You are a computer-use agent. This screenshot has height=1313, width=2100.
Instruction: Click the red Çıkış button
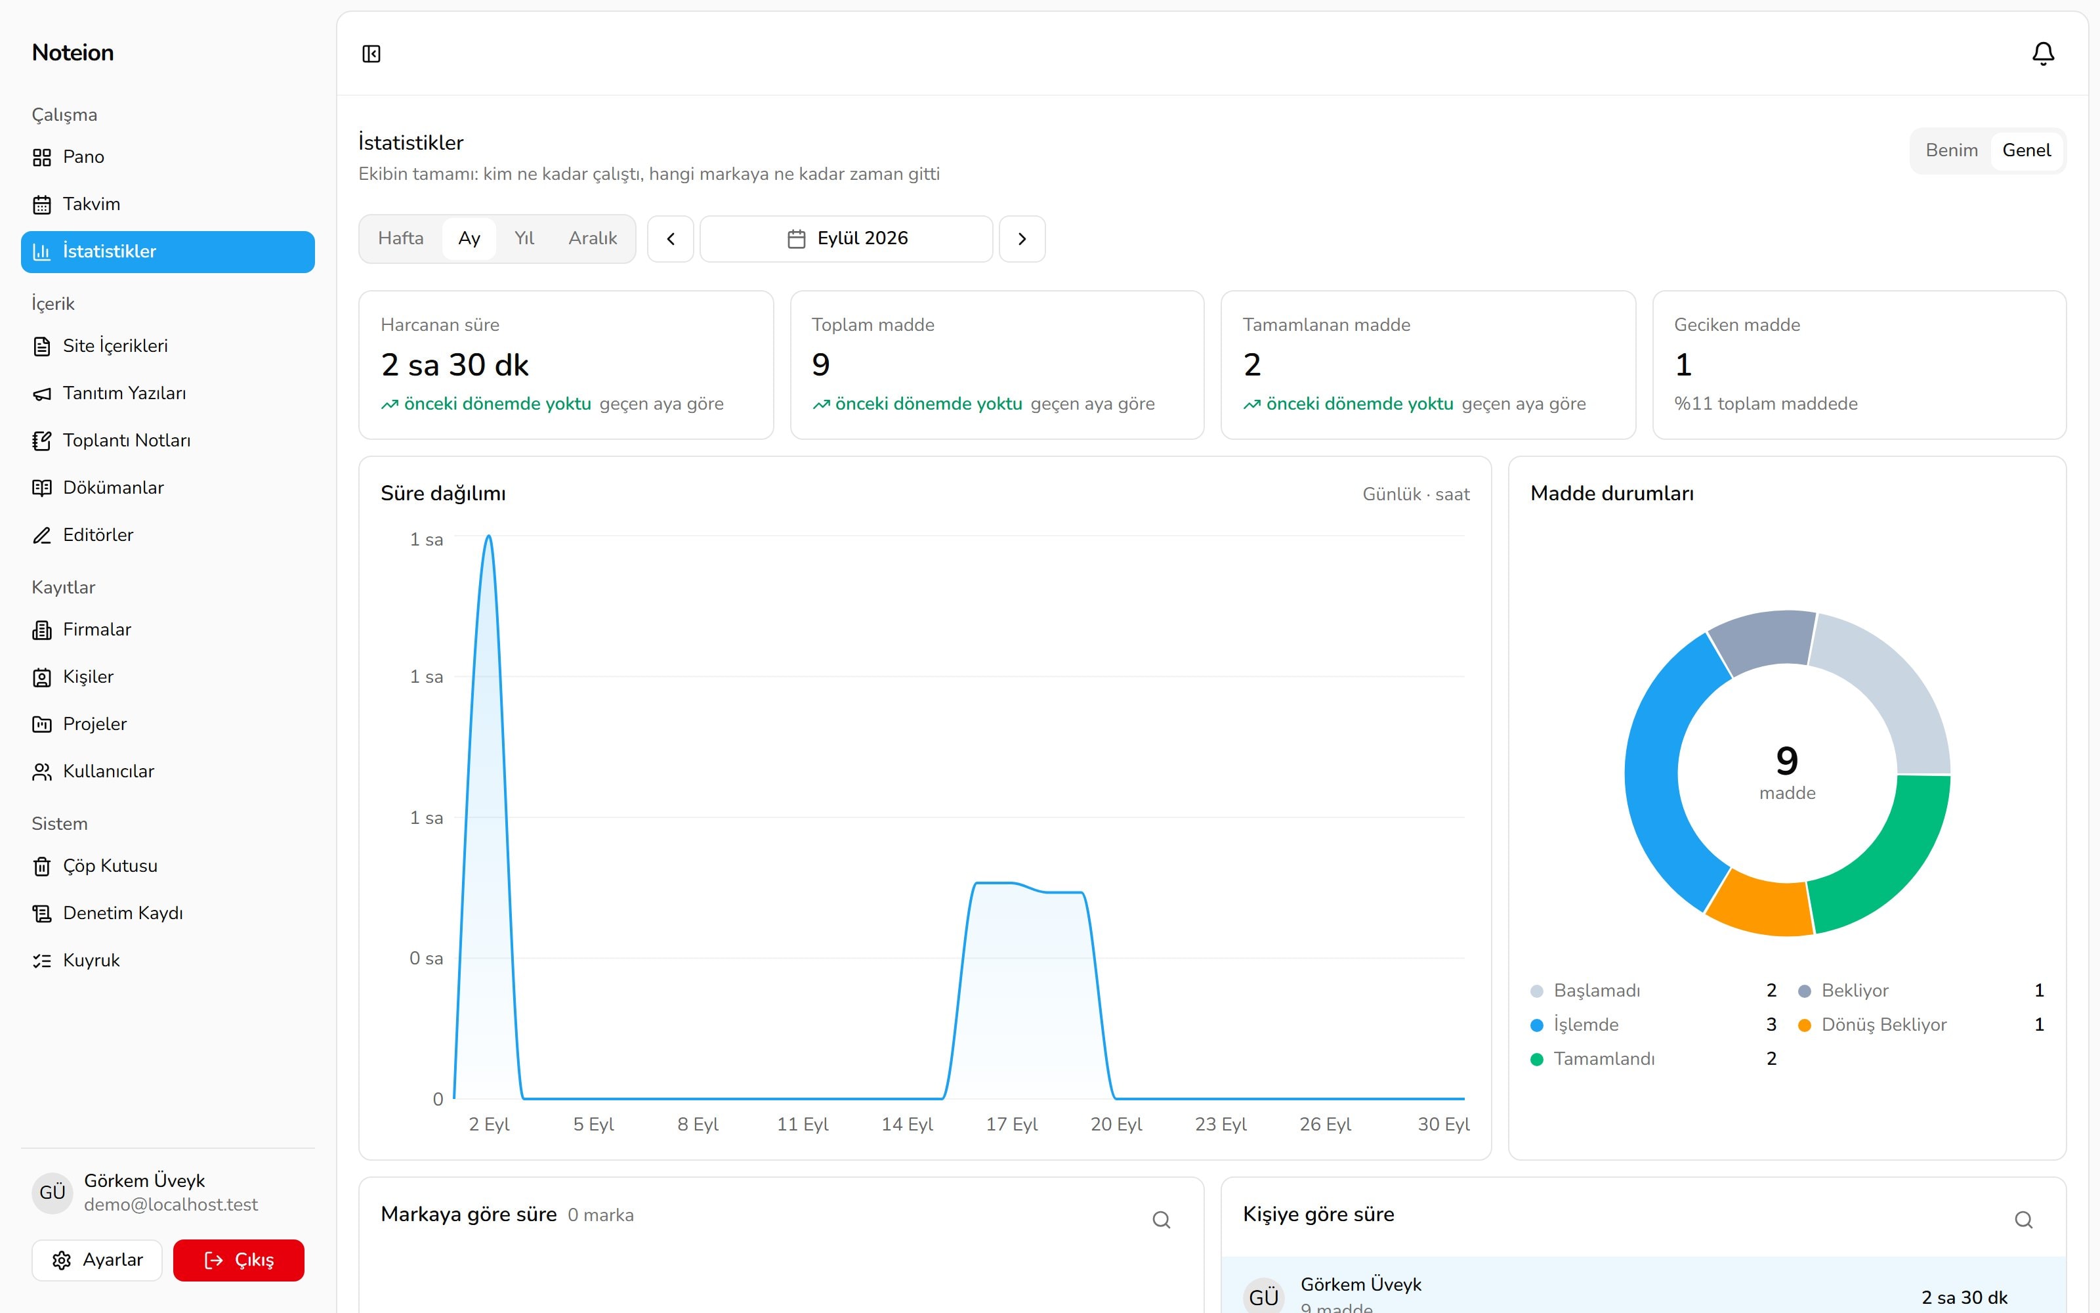click(x=239, y=1260)
